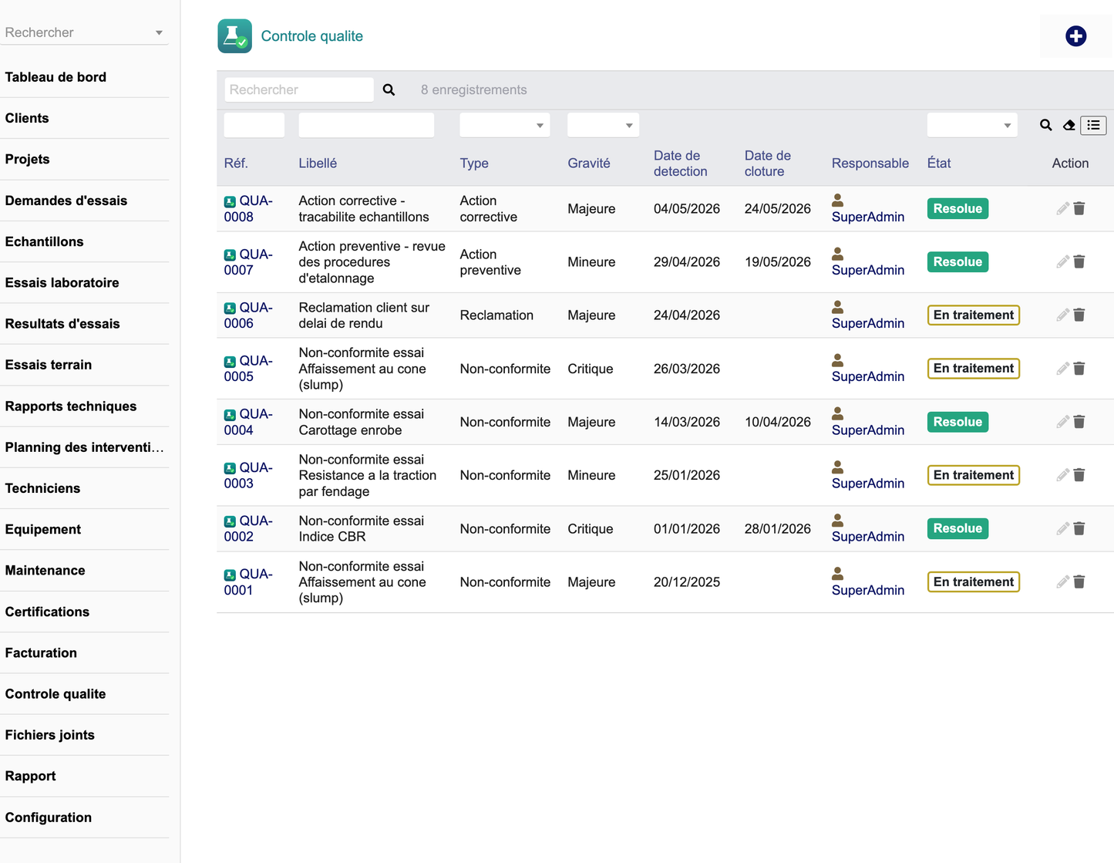Delete record QUA-0006 with trash icon
This screenshot has height=863, width=1114.
[1079, 315]
